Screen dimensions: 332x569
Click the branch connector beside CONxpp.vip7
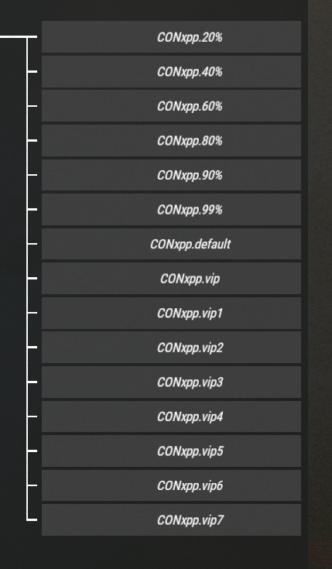32,520
